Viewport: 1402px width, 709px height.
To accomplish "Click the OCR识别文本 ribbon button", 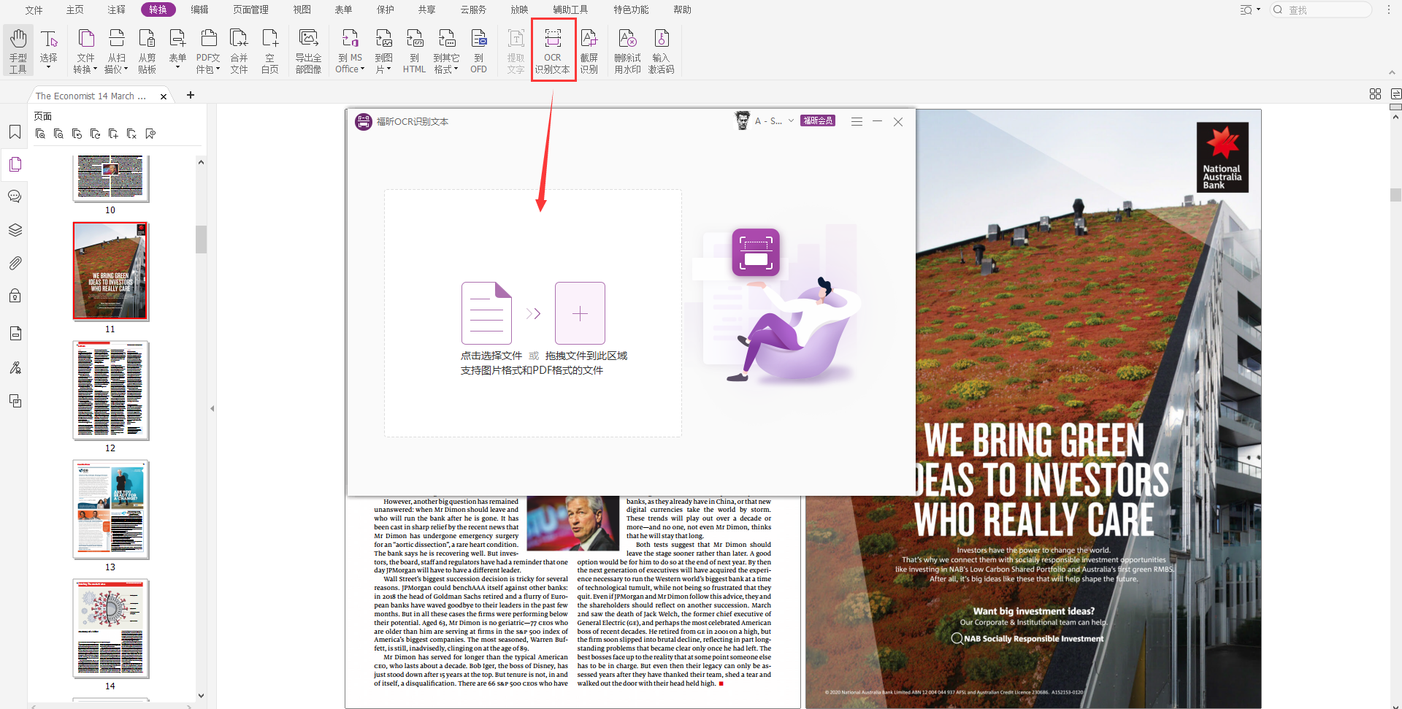I will pyautogui.click(x=553, y=50).
